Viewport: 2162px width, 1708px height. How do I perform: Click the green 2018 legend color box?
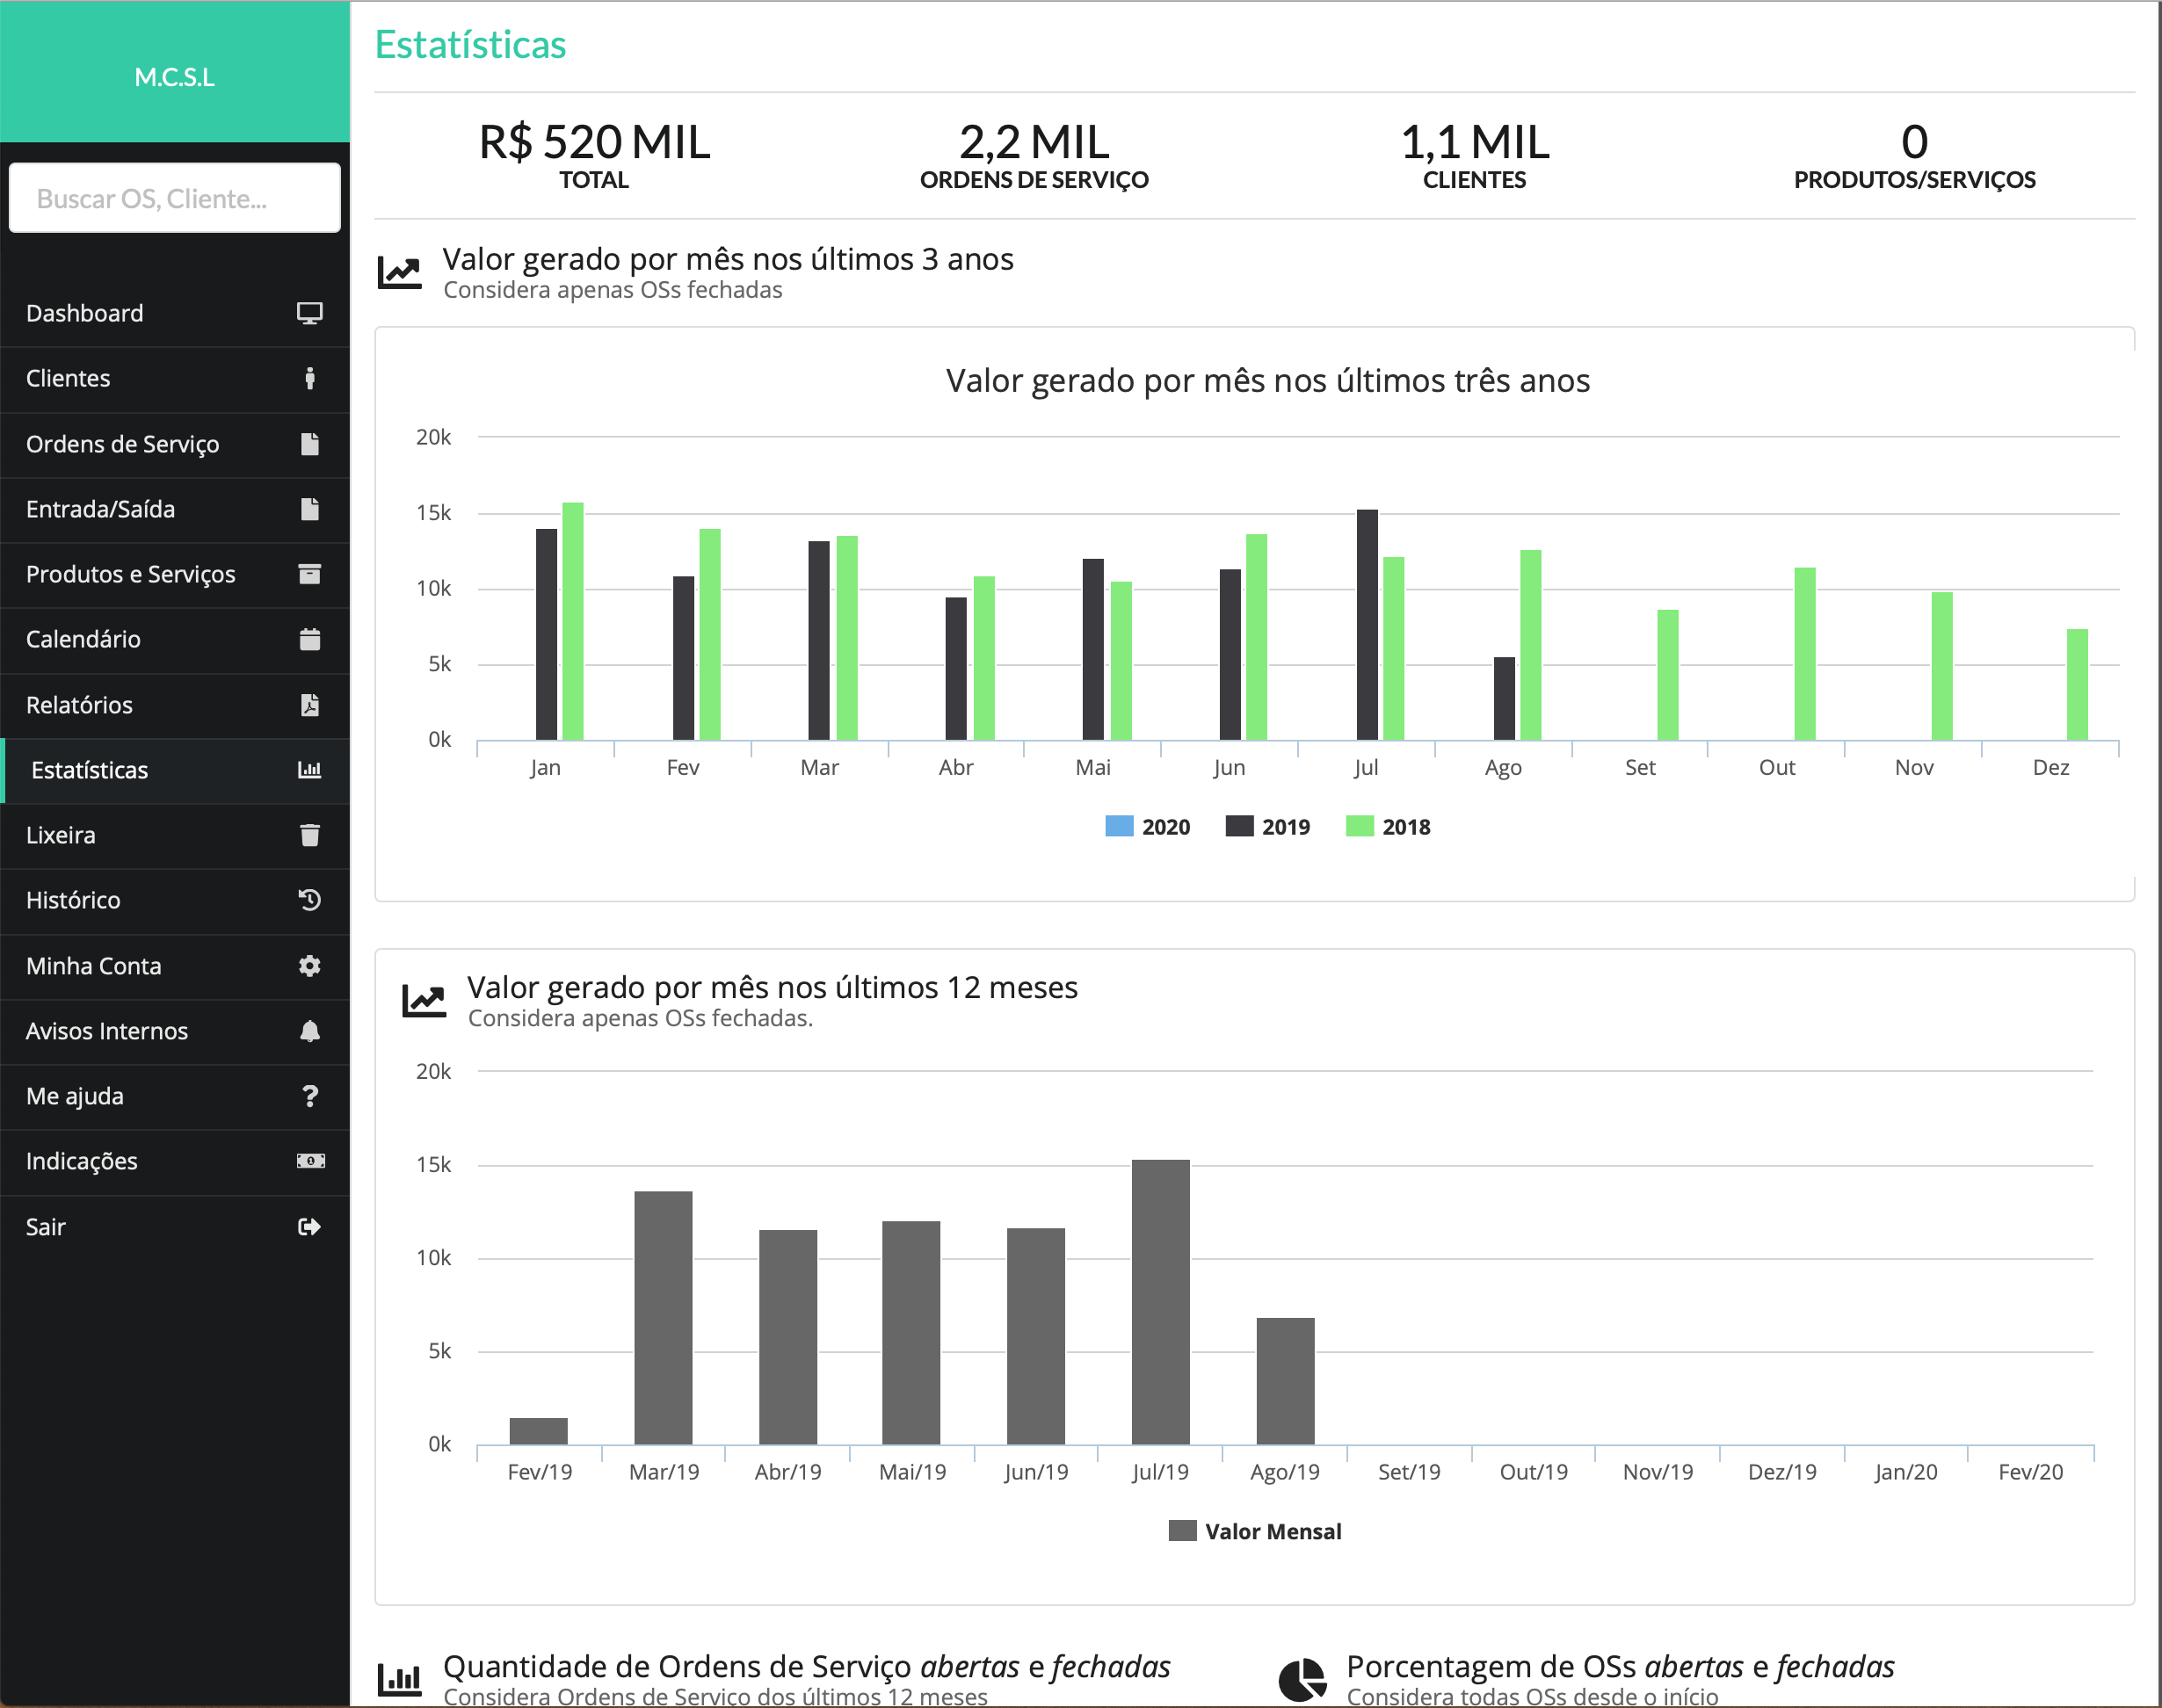[1359, 826]
